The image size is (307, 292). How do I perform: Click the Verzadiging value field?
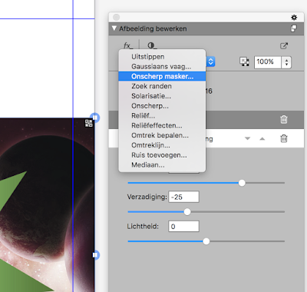click(x=183, y=197)
